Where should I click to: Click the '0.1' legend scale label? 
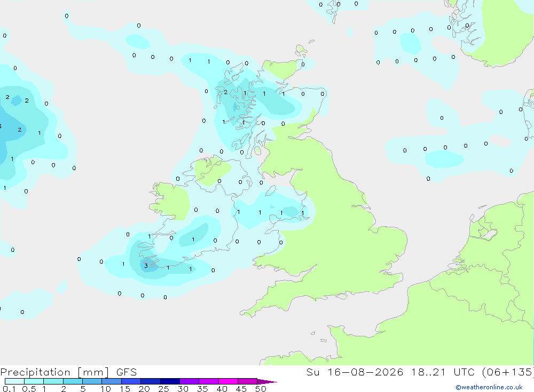[9, 389]
